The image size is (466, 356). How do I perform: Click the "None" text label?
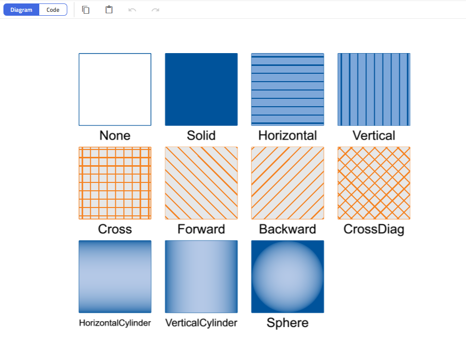[x=115, y=135]
